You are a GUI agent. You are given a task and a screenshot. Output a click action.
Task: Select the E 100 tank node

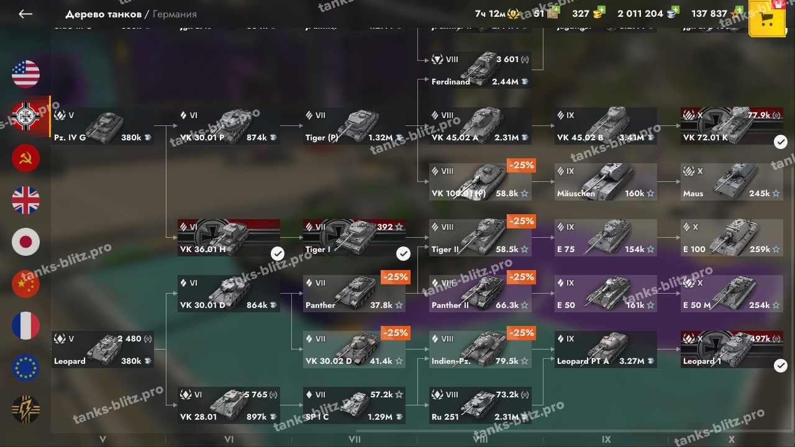(731, 238)
